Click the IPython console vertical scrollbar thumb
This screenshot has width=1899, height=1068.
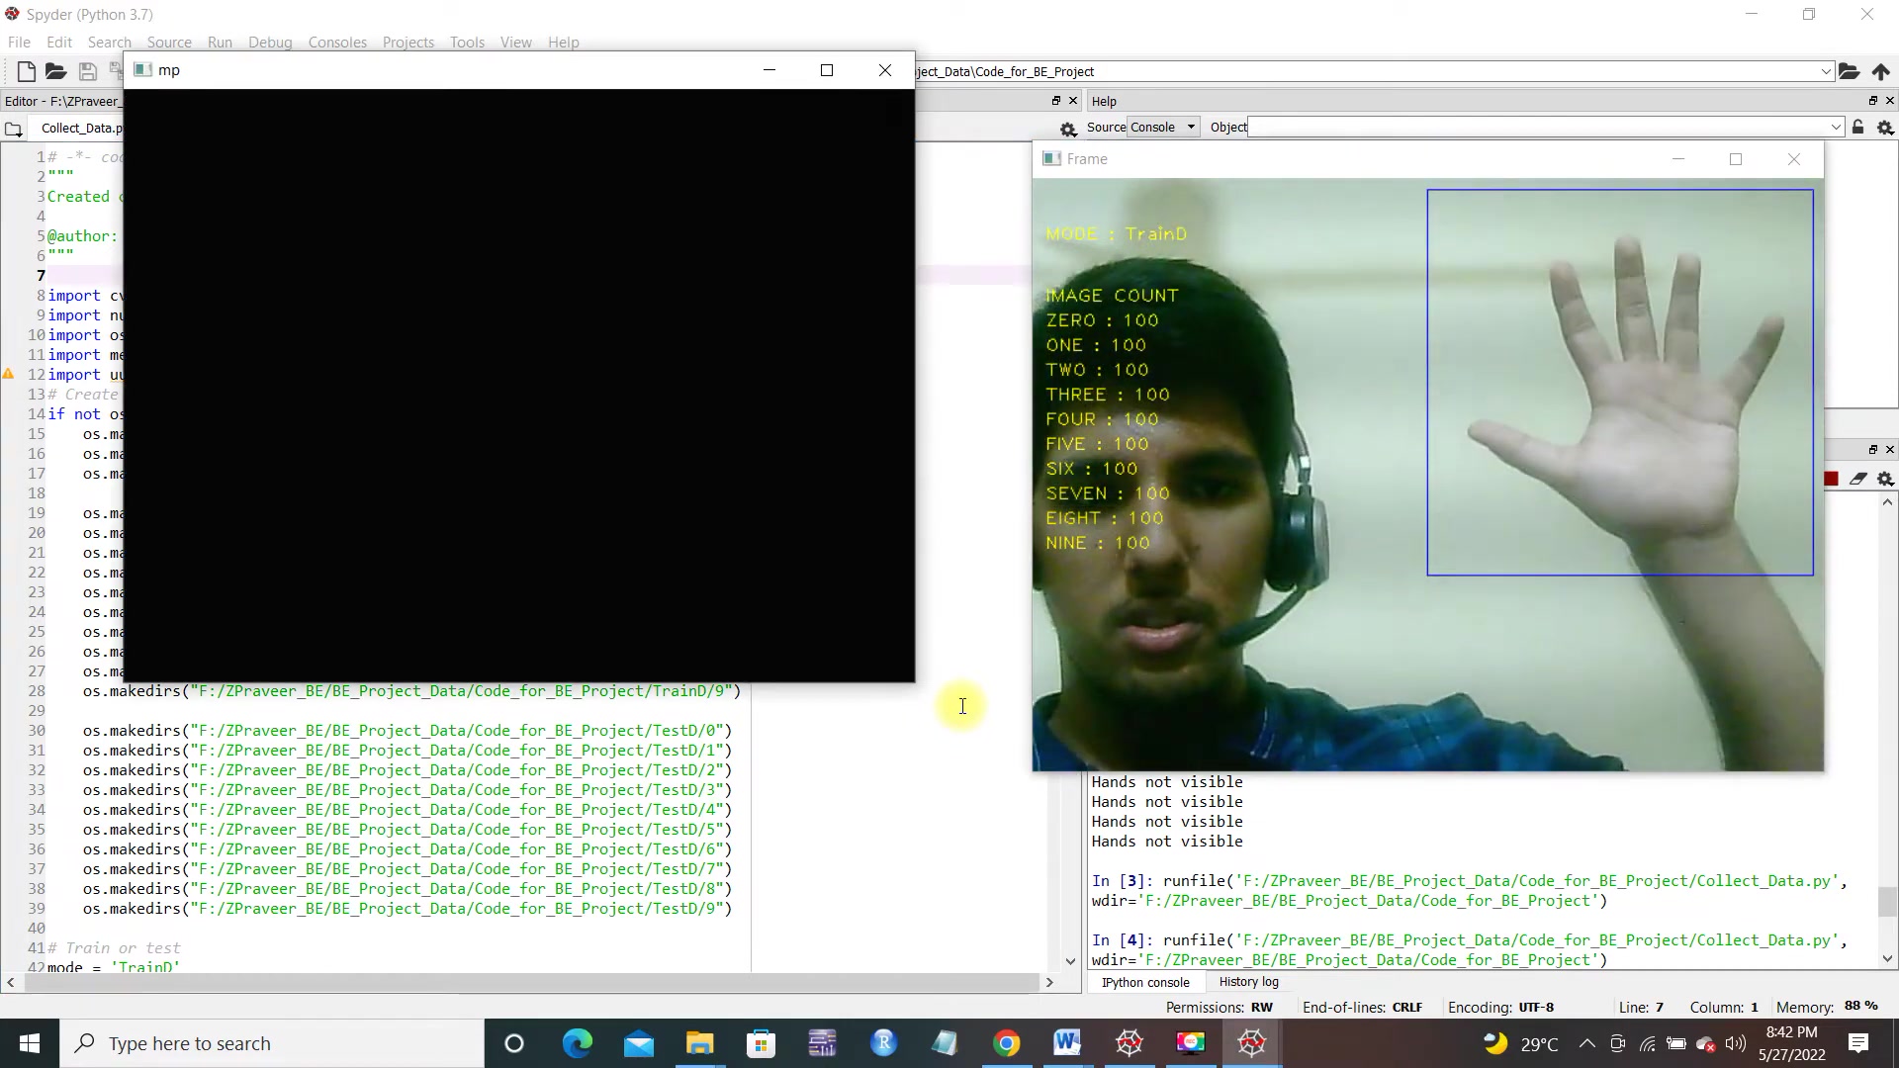(1887, 902)
